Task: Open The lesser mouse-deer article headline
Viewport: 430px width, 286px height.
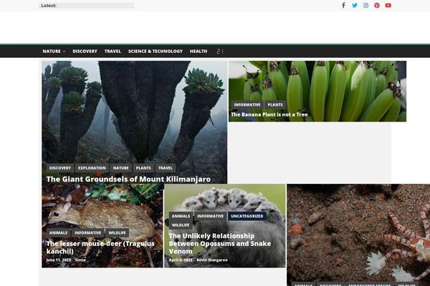Action: click(x=100, y=247)
